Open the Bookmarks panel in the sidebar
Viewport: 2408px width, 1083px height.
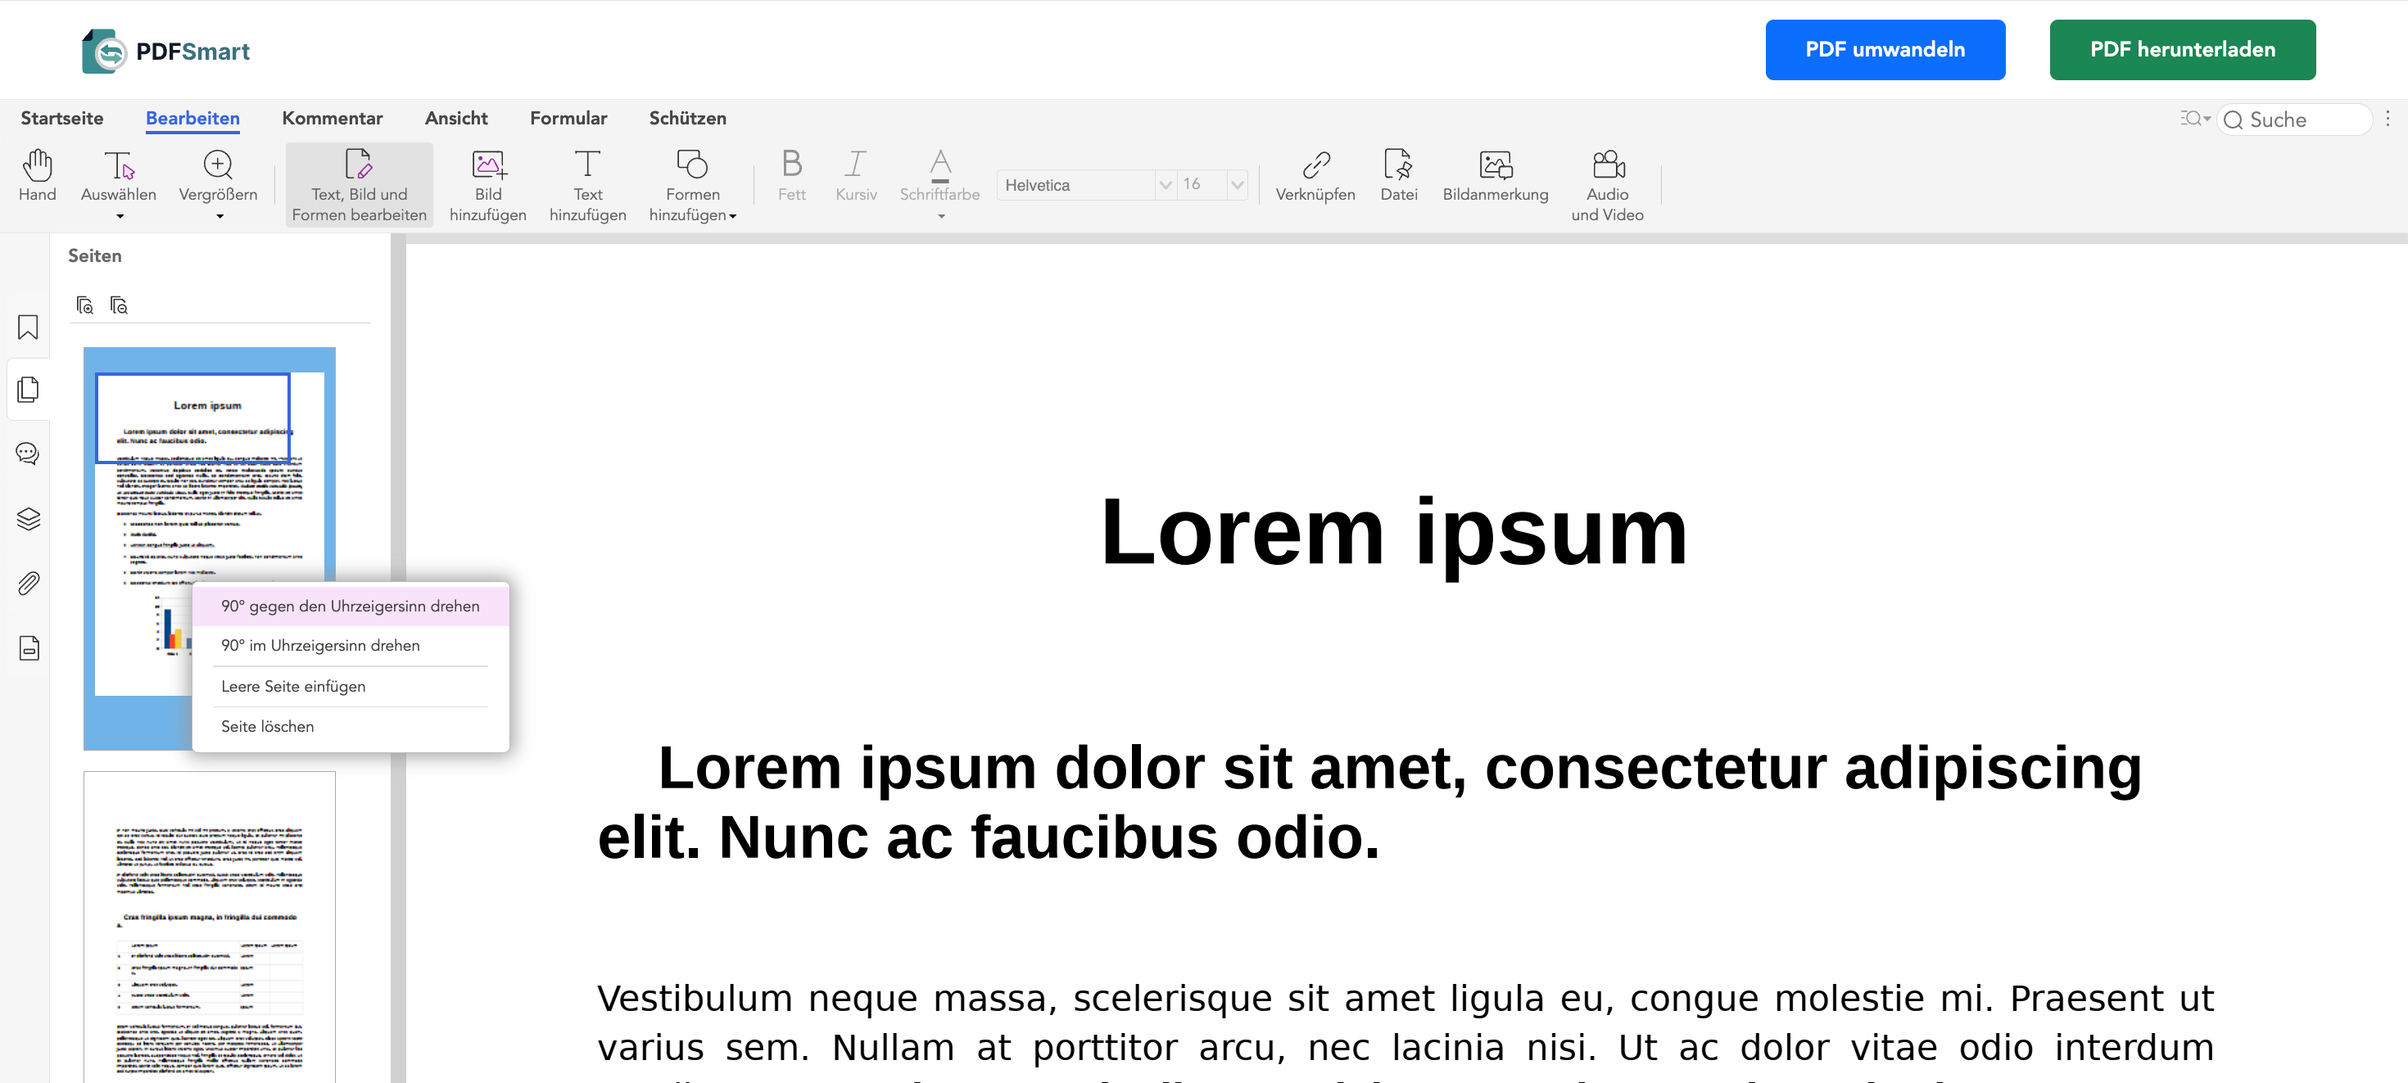27,327
